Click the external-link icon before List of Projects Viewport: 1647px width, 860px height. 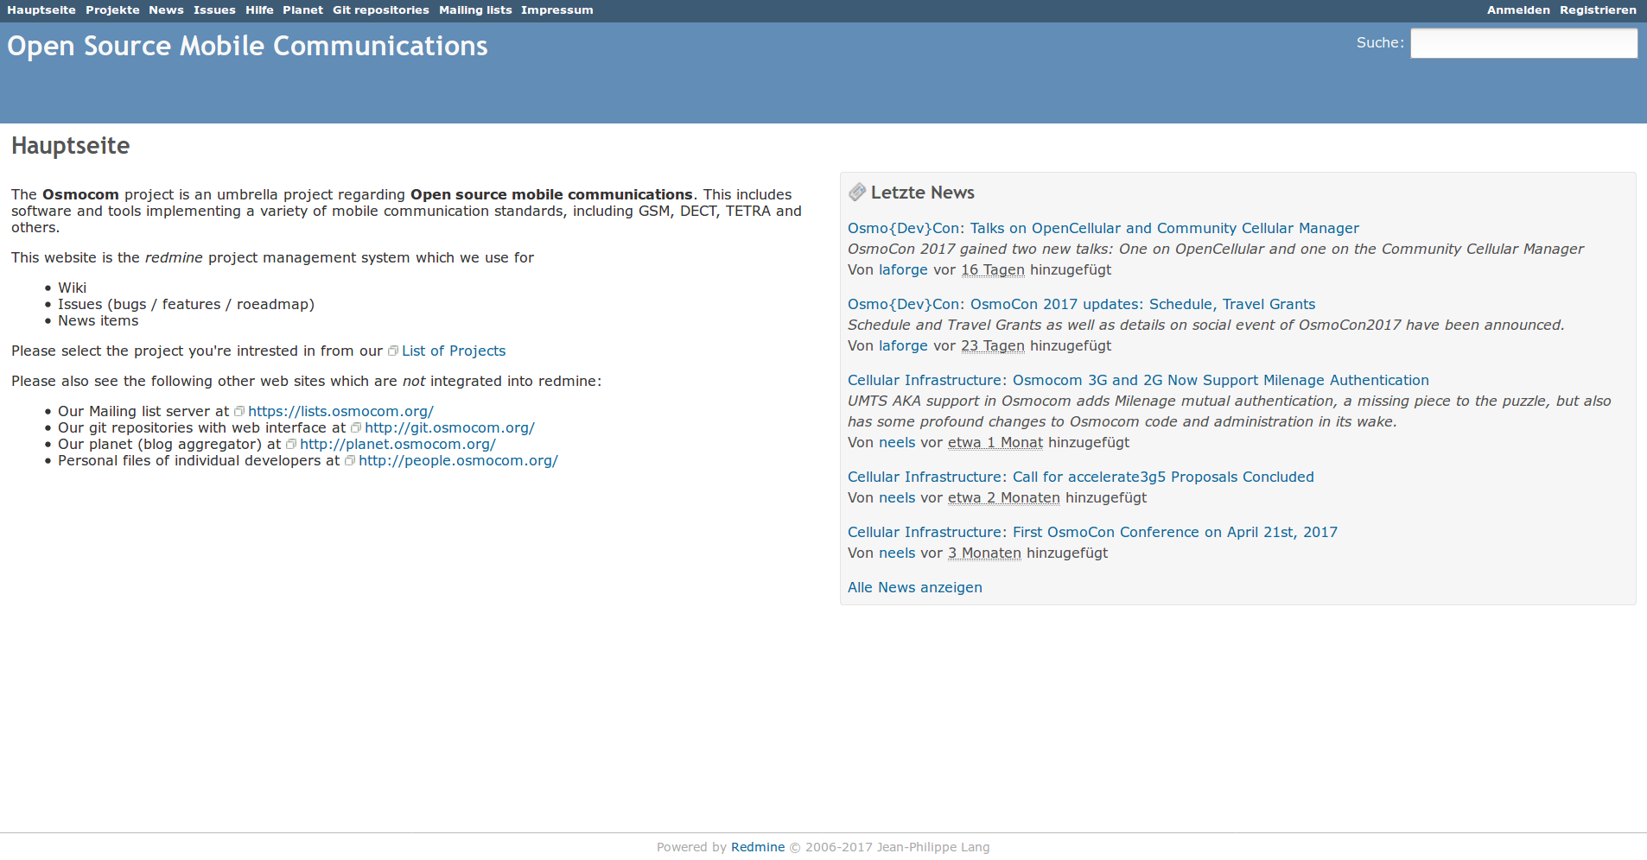click(x=393, y=351)
